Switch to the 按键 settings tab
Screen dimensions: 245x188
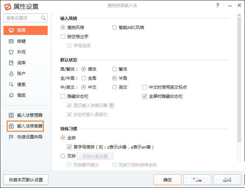26,41
